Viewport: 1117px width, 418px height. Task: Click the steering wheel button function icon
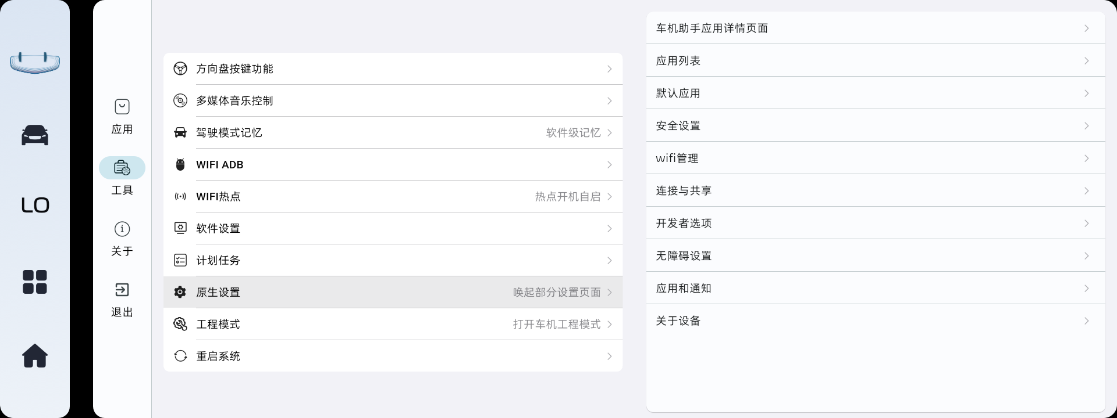[x=180, y=69]
